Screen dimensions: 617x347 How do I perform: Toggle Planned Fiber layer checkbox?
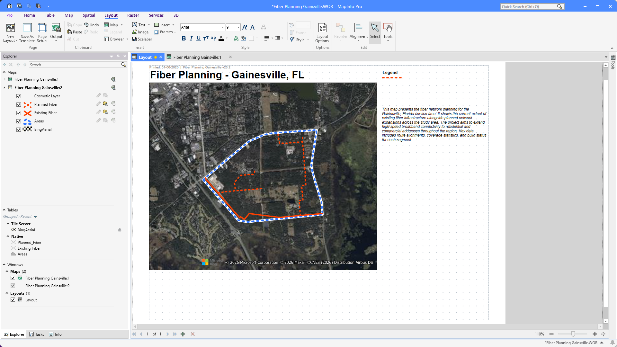tap(19, 104)
